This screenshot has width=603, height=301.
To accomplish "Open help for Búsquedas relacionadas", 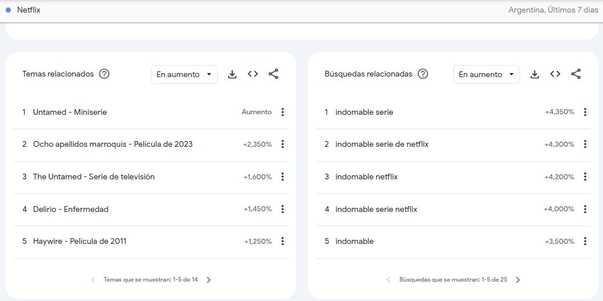I will coord(423,74).
